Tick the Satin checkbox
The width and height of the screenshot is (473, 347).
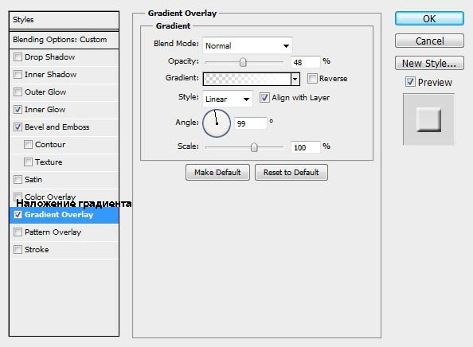[18, 179]
